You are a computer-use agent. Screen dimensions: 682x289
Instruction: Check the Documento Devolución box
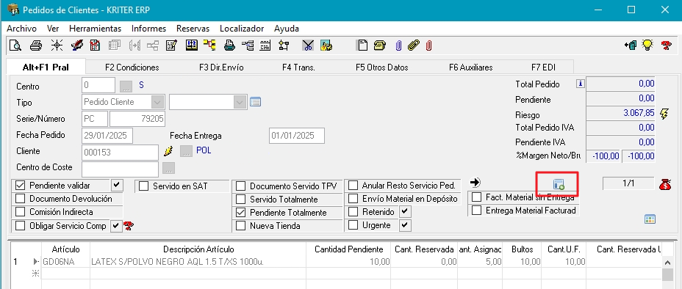click(20, 199)
